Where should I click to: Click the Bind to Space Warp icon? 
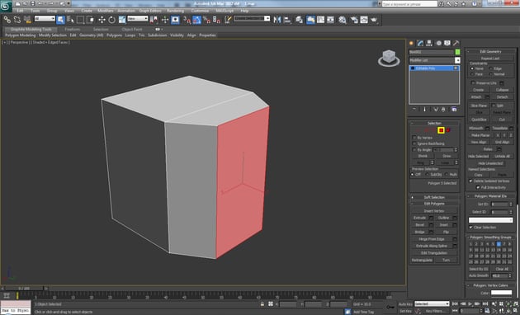(x=27, y=20)
